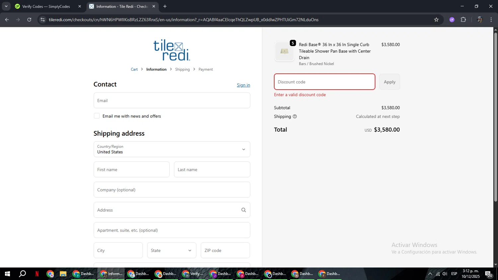Open the Extensions puzzle icon
The image size is (498, 280).
(x=463, y=20)
